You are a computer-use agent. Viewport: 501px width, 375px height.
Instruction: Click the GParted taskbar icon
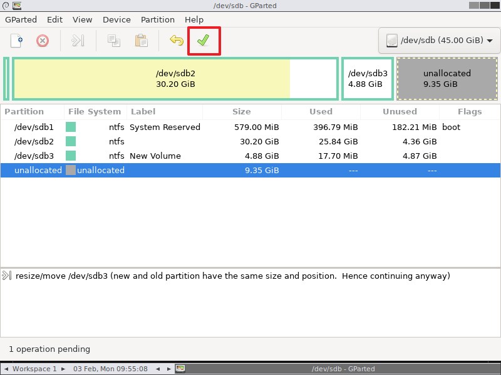[180, 369]
